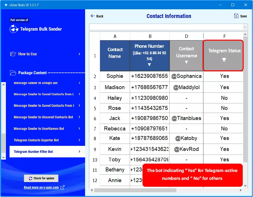
Task: Expand Telegram Contacts Exporter Bot chevron
Action: [79, 140]
